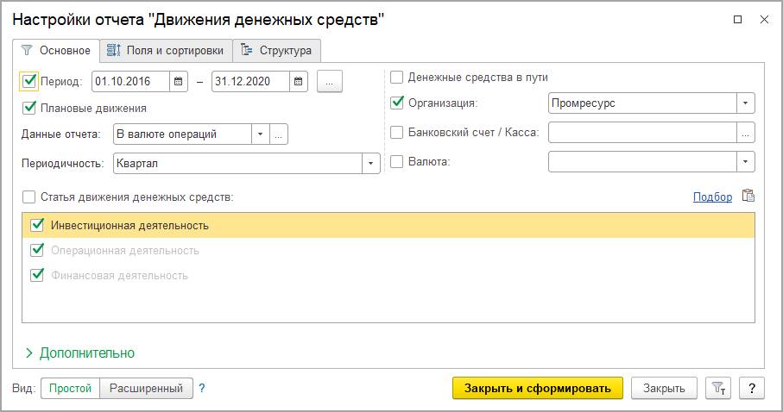Uncheck the Плановые движения checkbox
783x412 pixels.
30,109
